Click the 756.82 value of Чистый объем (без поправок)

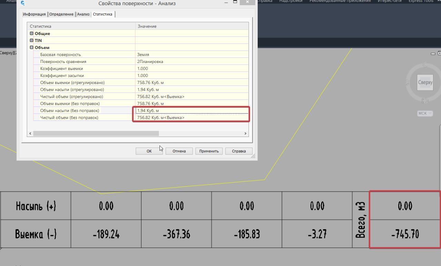192,118
